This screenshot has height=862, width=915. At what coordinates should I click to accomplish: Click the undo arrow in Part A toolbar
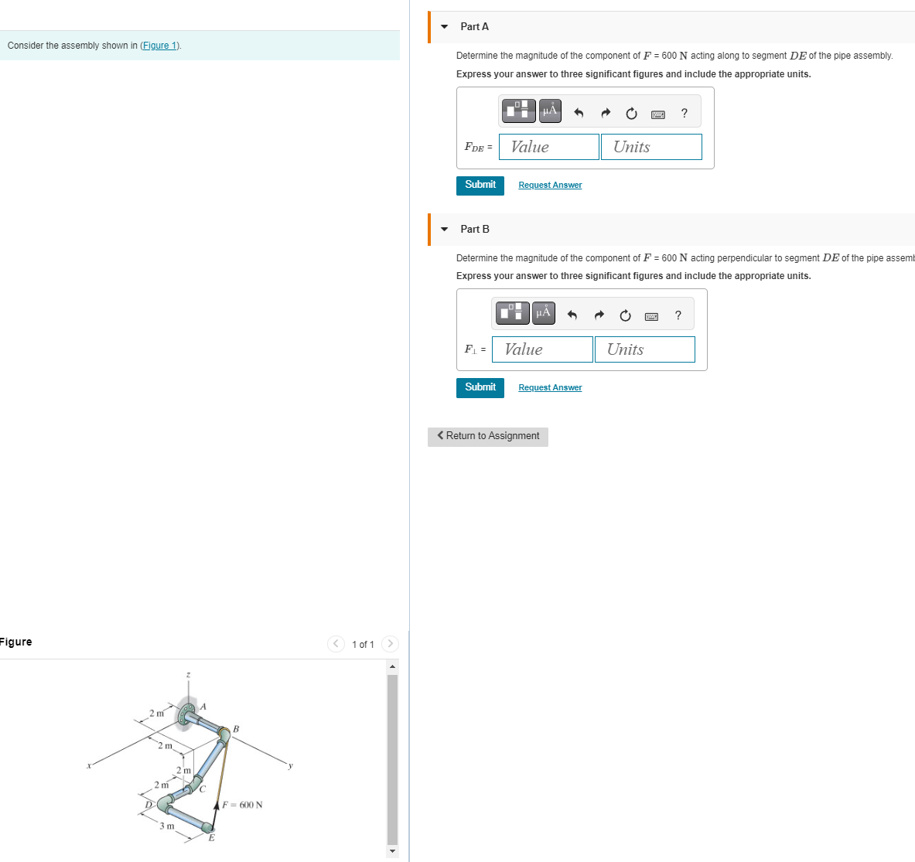[579, 113]
